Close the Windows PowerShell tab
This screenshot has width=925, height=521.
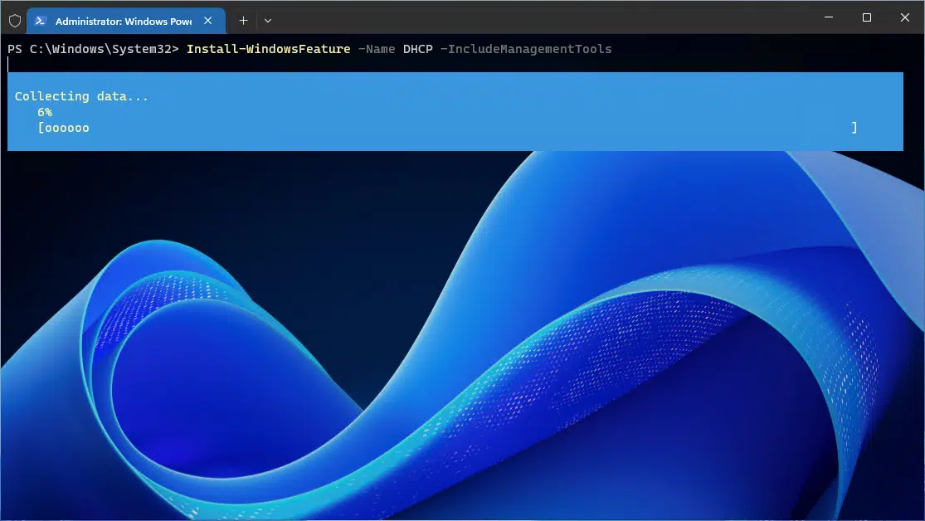pos(208,20)
